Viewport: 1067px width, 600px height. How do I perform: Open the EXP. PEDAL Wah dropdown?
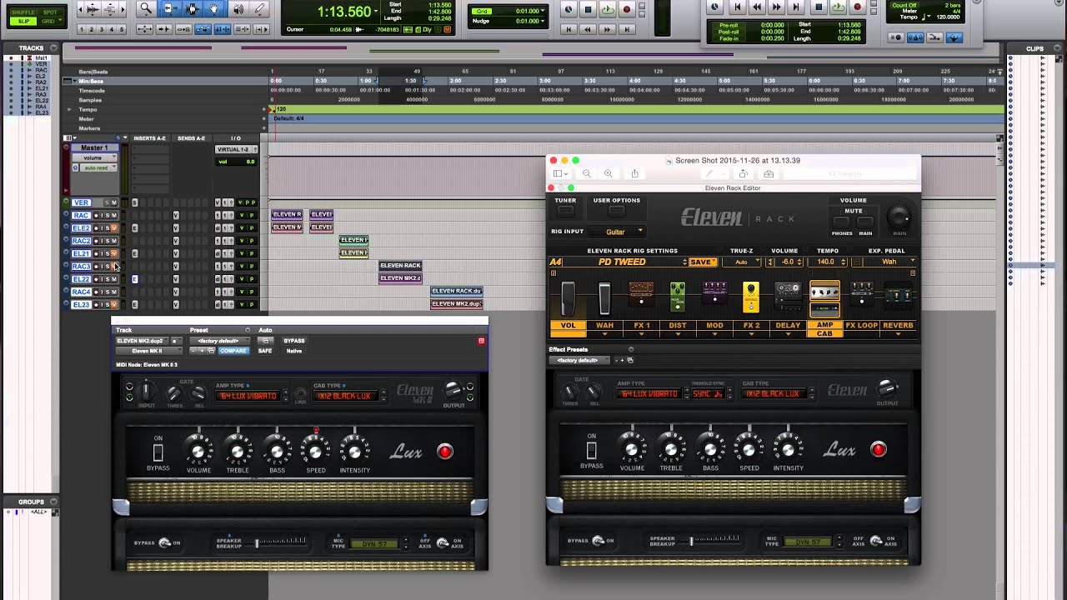tap(890, 262)
